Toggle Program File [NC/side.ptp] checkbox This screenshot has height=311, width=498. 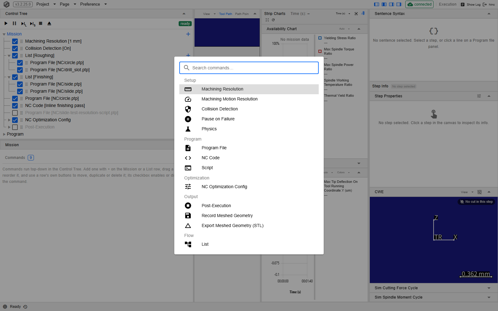click(20, 84)
